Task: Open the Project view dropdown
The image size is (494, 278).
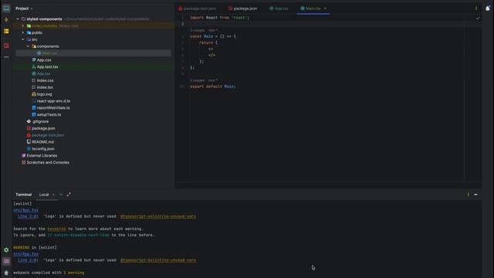Action: click(24, 8)
